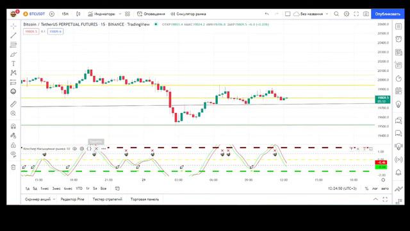Open the Indicators dialog
The width and height of the screenshot is (410, 231).
click(x=101, y=14)
